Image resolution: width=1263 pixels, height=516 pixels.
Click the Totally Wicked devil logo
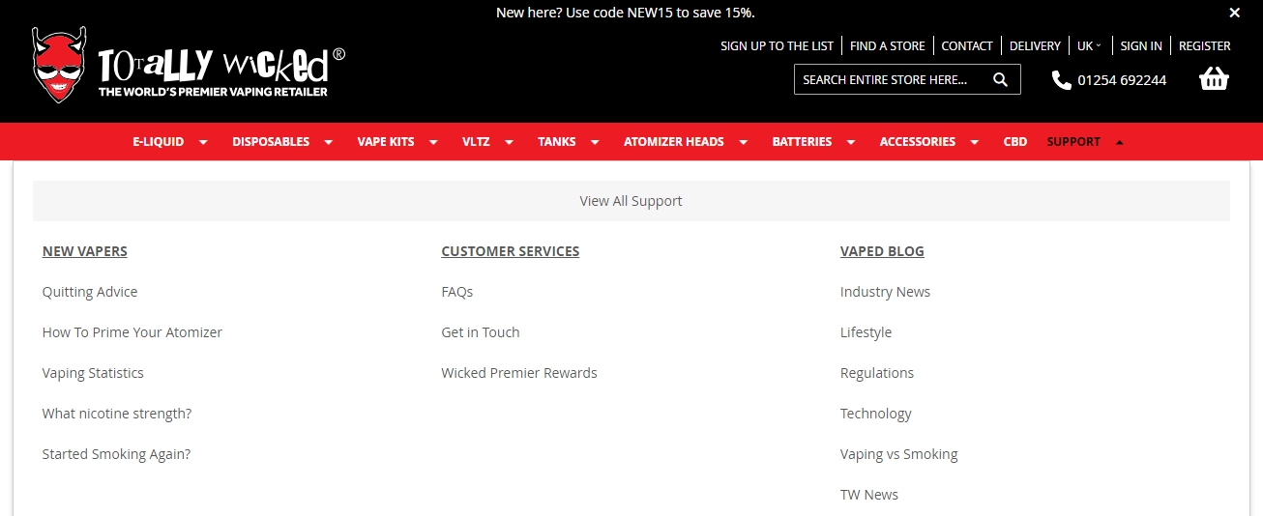coord(189,65)
